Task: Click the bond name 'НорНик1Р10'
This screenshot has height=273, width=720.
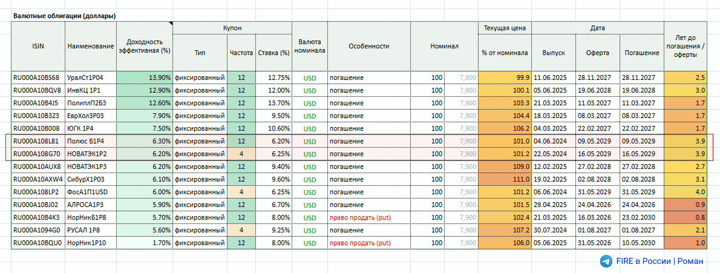Action: 91,243
